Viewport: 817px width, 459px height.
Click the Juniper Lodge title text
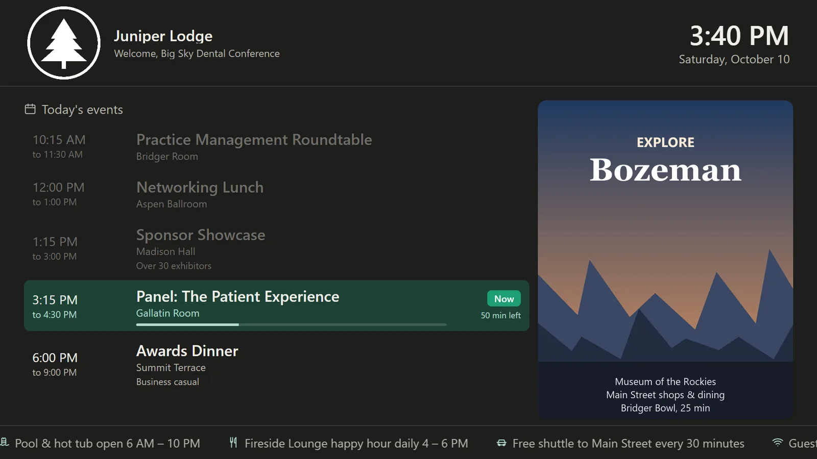[163, 36]
